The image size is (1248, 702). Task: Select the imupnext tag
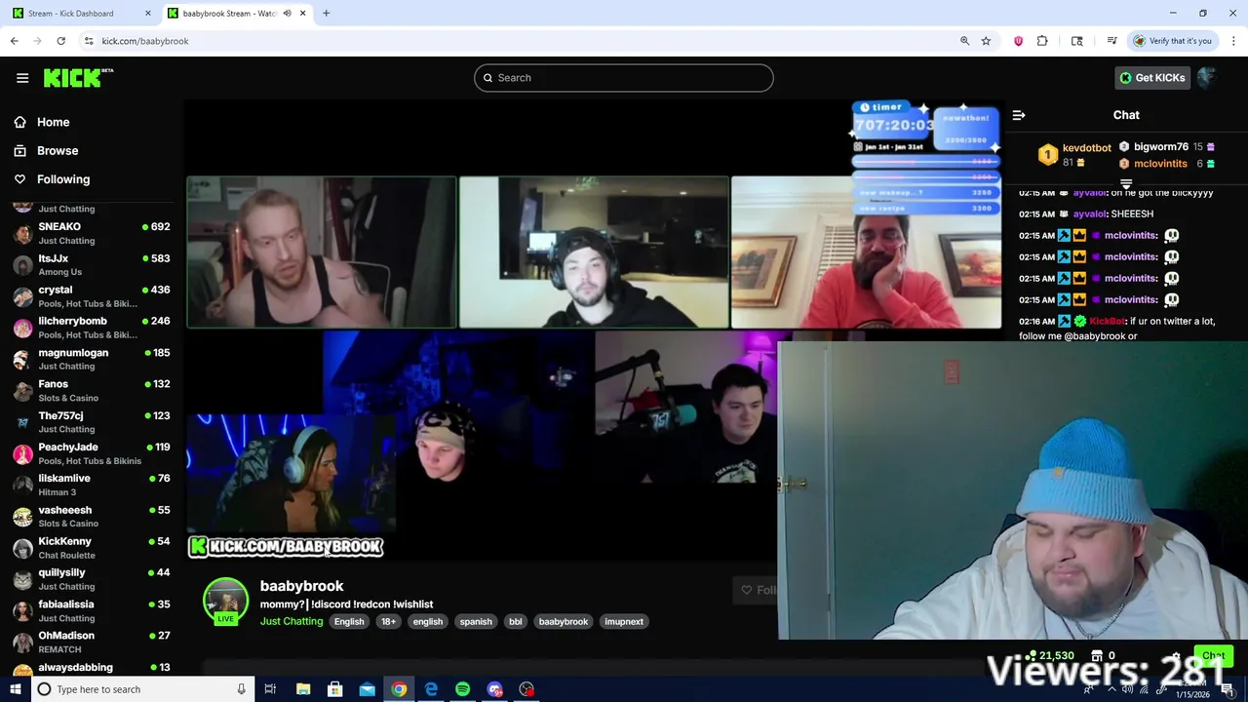[x=624, y=621]
